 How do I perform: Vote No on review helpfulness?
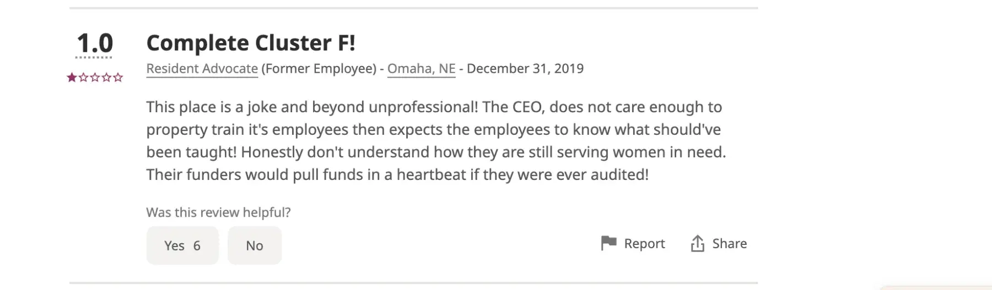[x=255, y=245]
